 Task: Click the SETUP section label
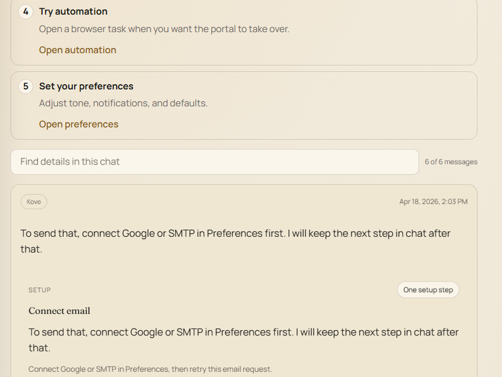point(40,290)
